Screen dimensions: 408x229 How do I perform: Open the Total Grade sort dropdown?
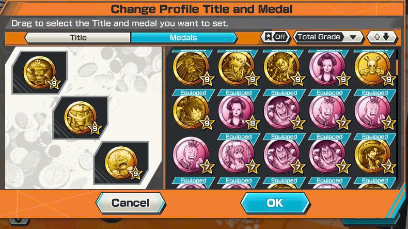328,37
